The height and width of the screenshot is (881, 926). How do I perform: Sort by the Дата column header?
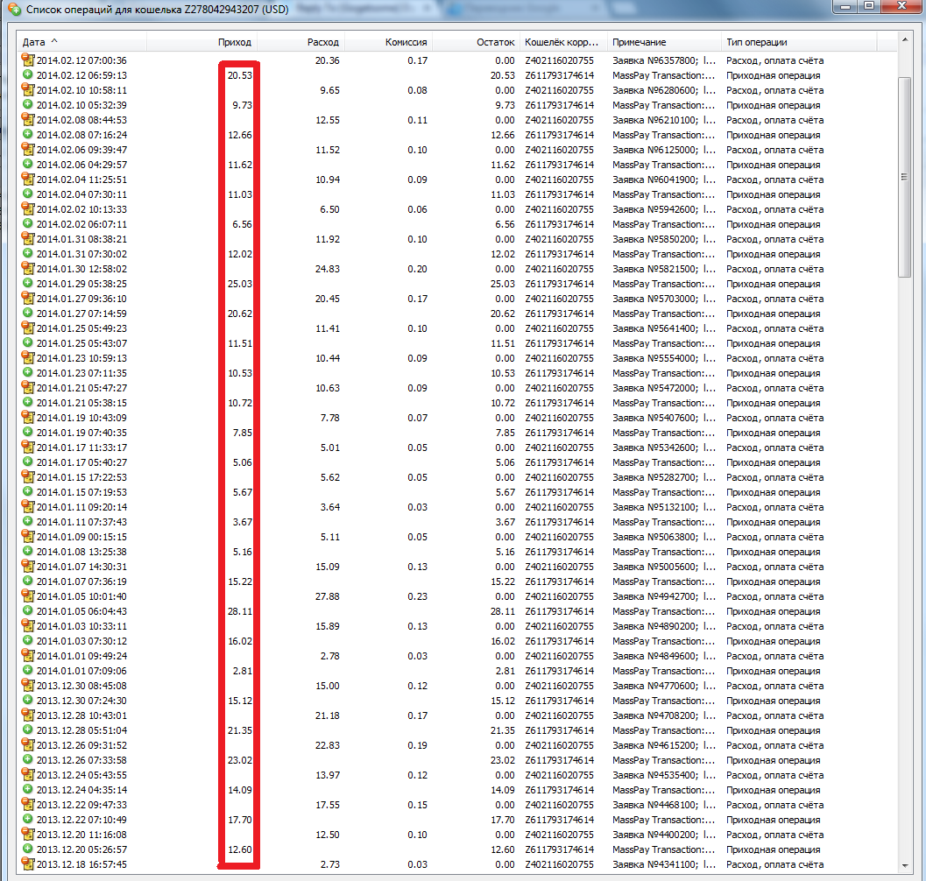(x=82, y=42)
